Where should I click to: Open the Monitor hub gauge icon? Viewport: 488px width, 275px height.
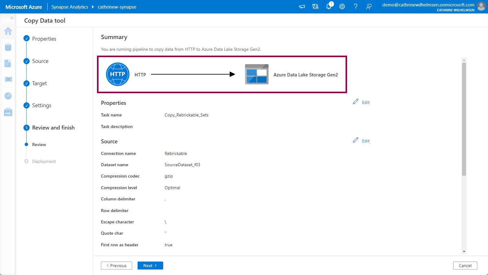pyautogui.click(x=8, y=96)
